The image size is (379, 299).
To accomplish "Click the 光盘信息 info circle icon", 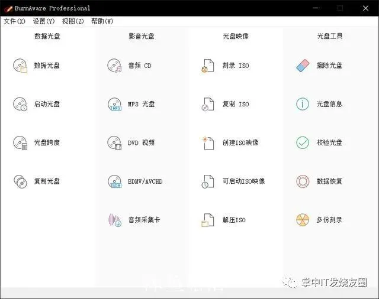I will (303, 104).
